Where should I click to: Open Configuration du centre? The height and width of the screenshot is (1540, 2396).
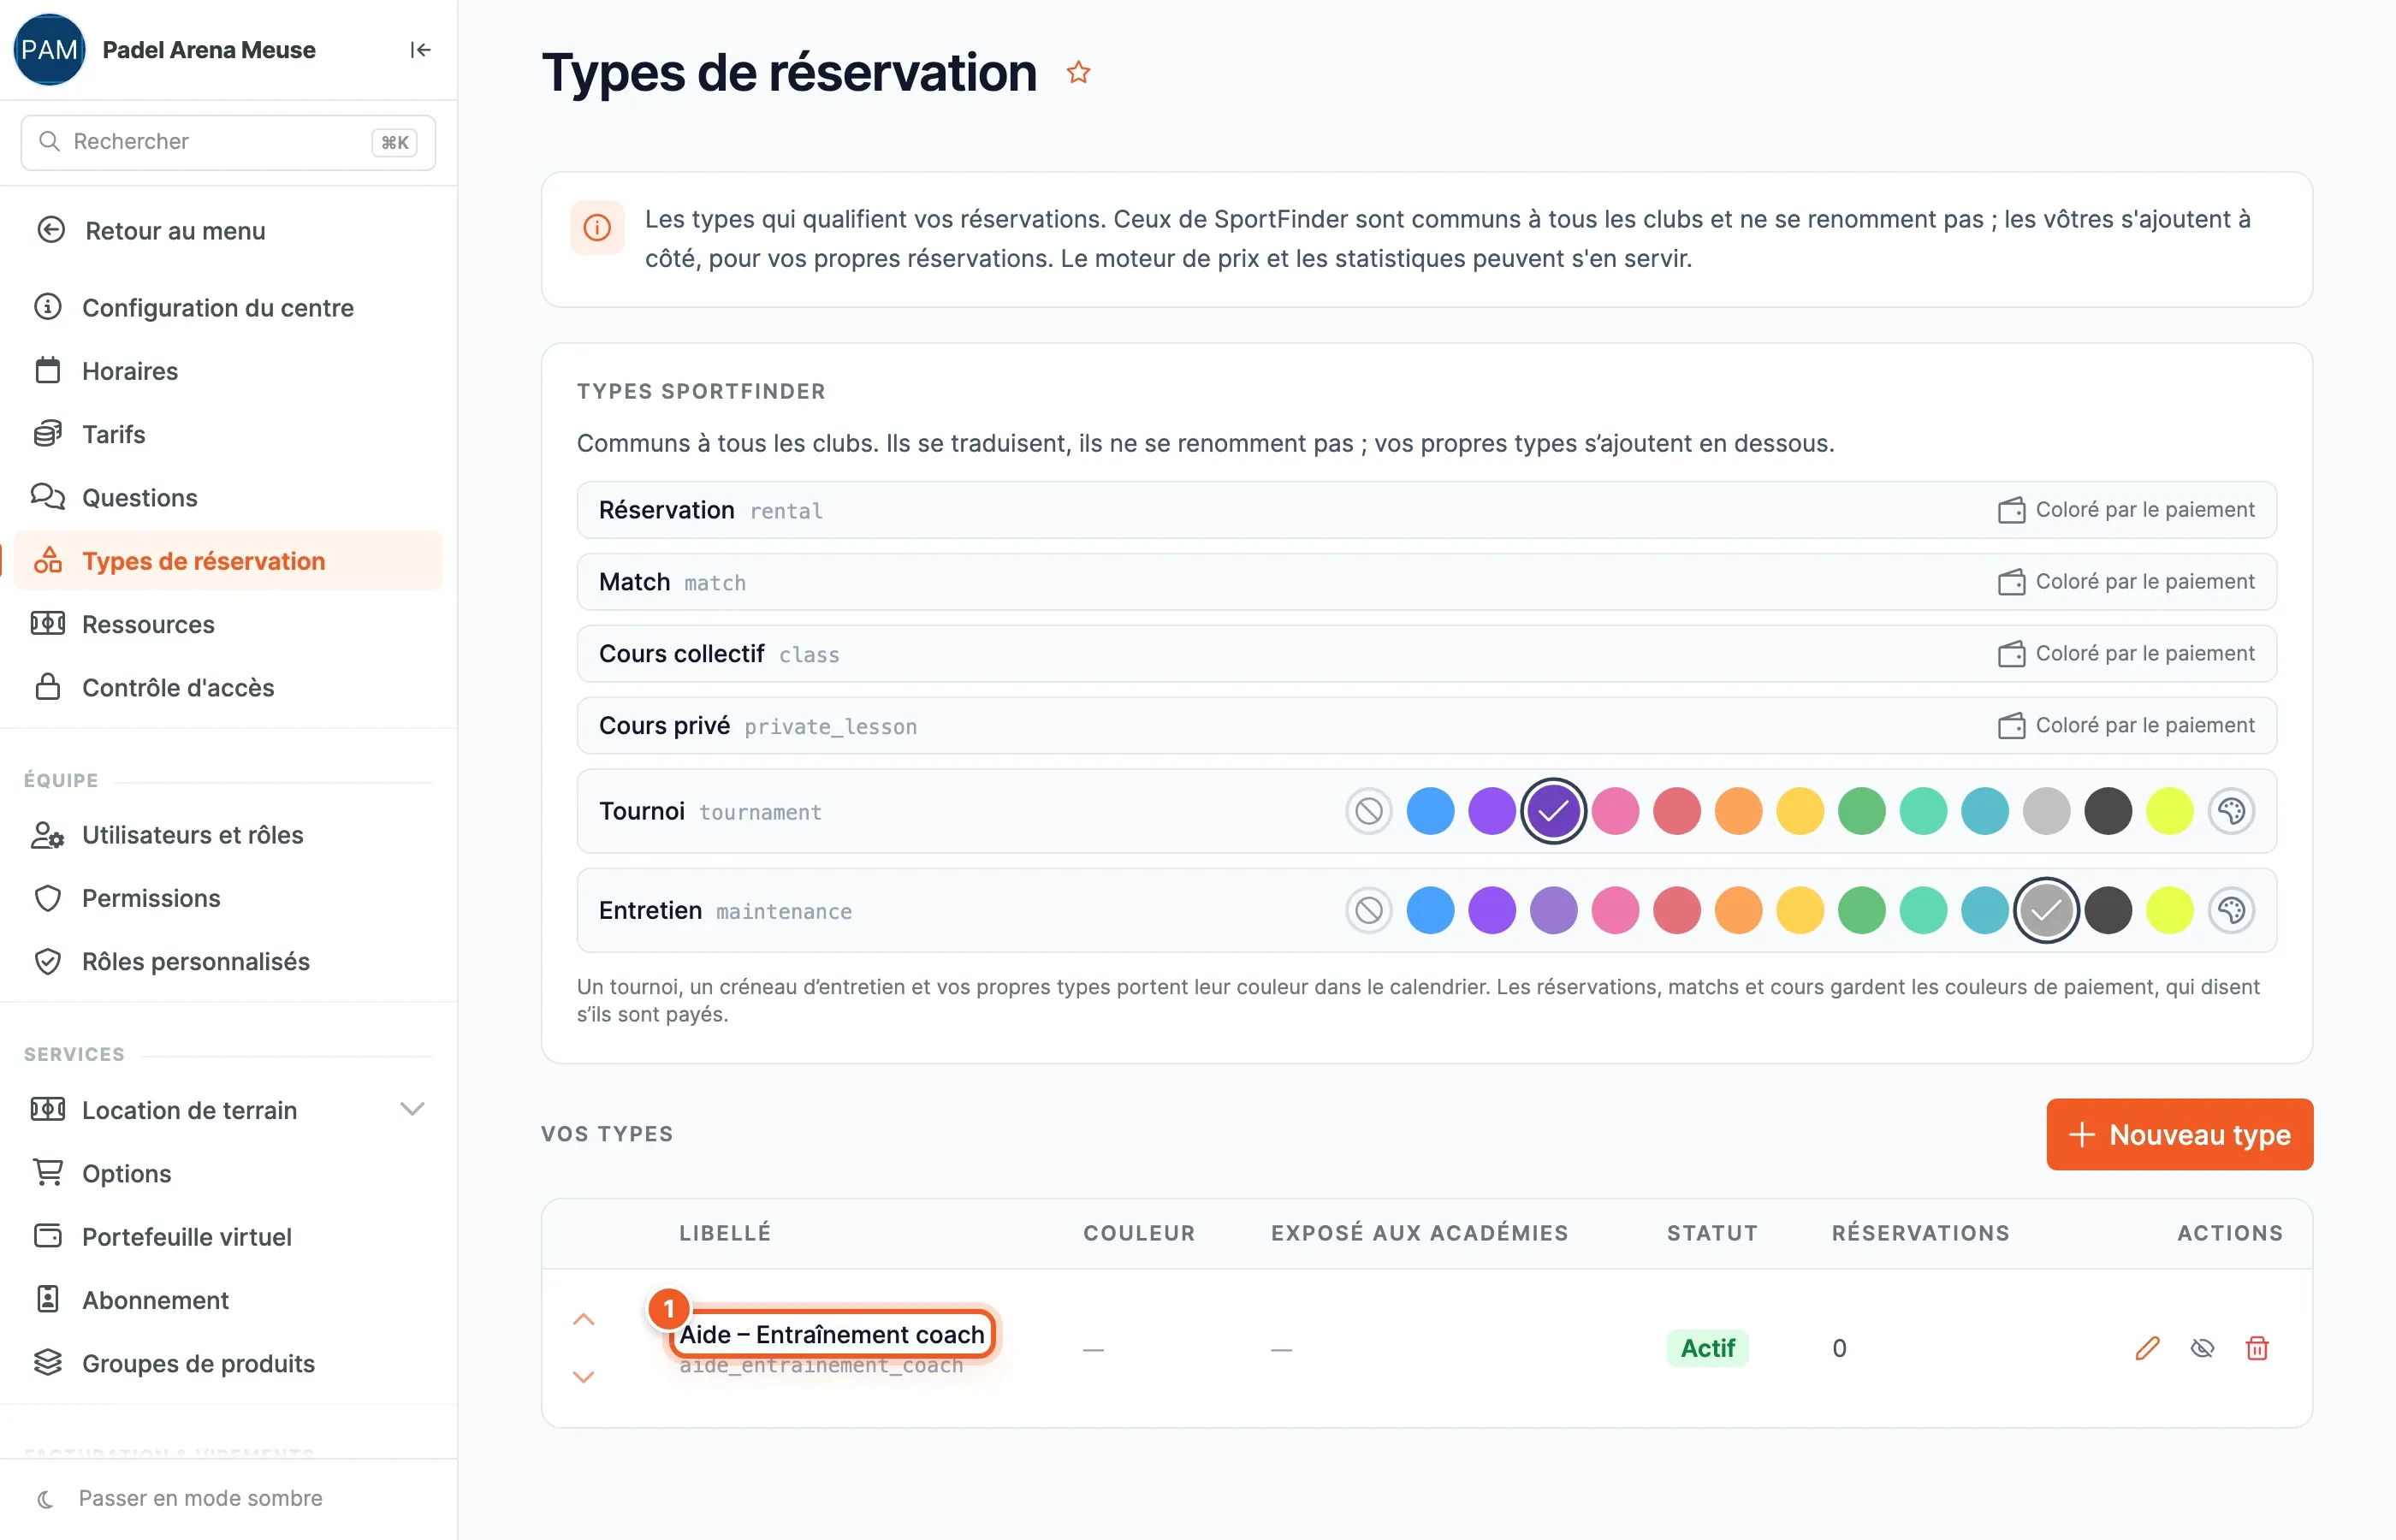point(228,307)
